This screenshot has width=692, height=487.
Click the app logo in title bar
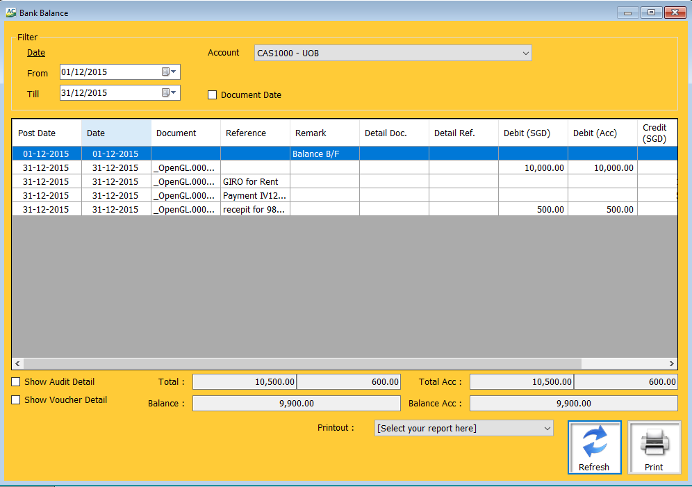point(10,13)
